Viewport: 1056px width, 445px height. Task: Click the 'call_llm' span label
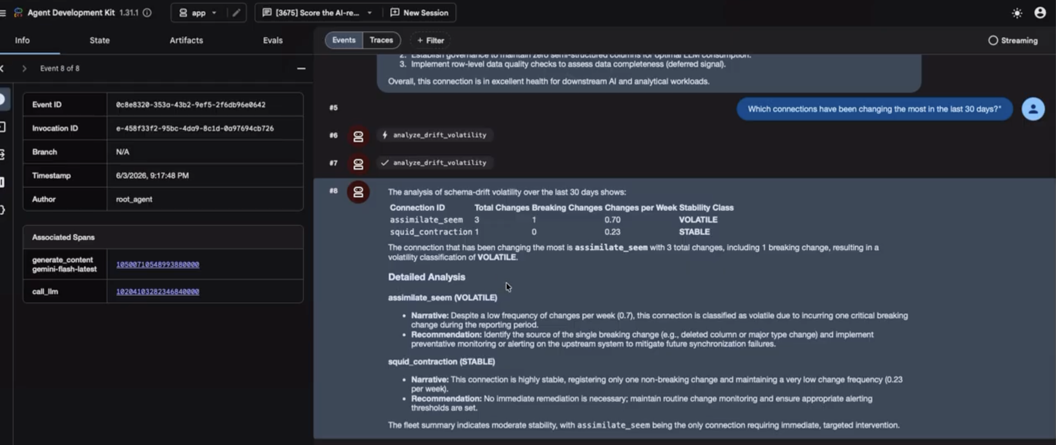(x=45, y=292)
